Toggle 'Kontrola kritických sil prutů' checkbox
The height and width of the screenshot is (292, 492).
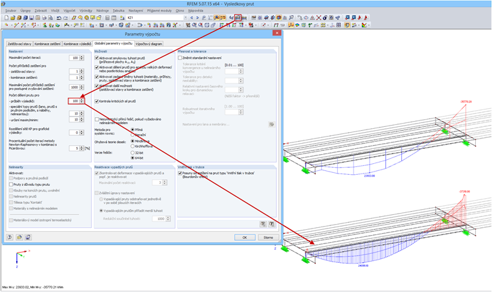click(96, 101)
